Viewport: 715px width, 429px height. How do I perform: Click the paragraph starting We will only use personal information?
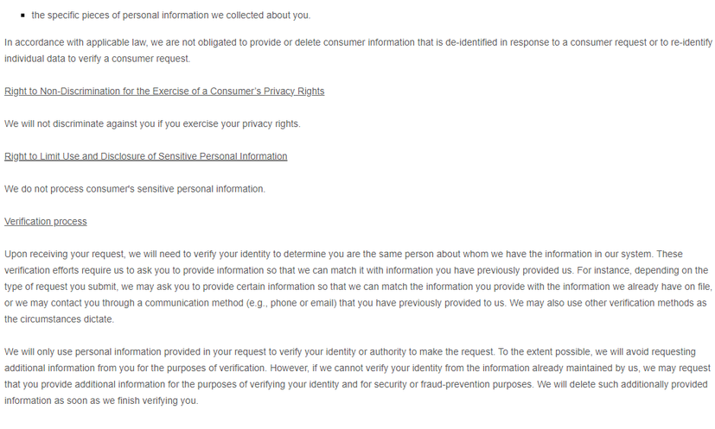click(358, 376)
